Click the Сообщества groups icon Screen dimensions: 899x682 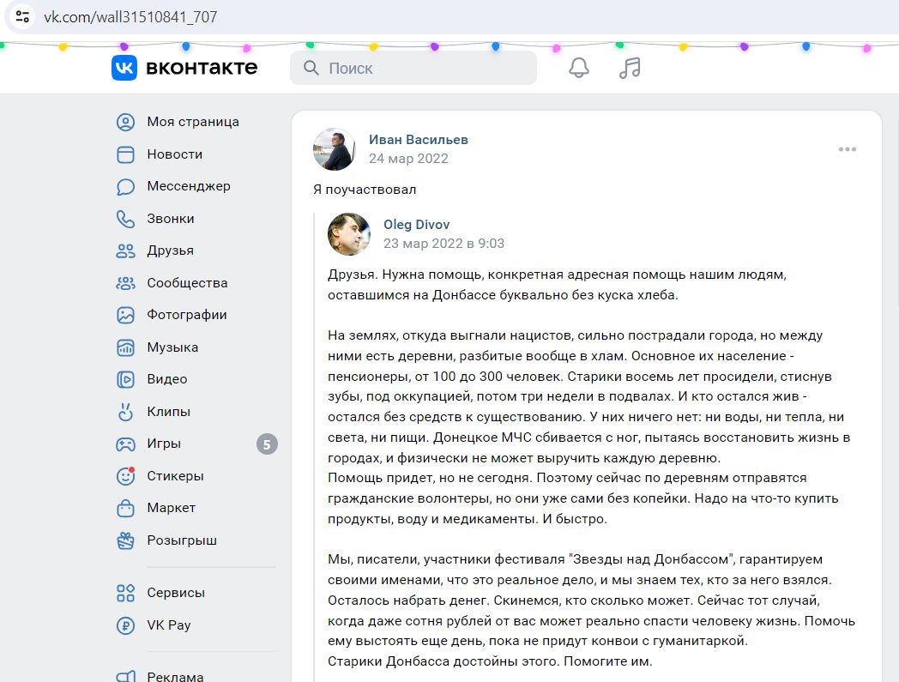pos(125,283)
